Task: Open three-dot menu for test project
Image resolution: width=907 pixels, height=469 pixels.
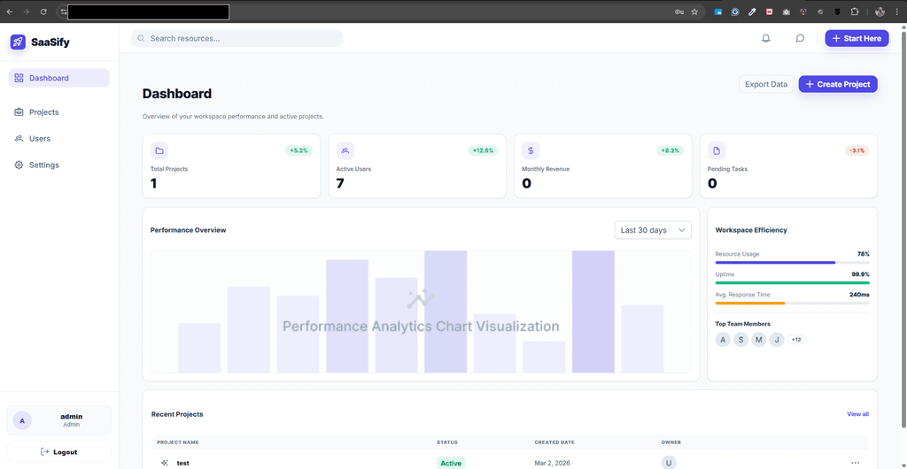Action: click(855, 463)
